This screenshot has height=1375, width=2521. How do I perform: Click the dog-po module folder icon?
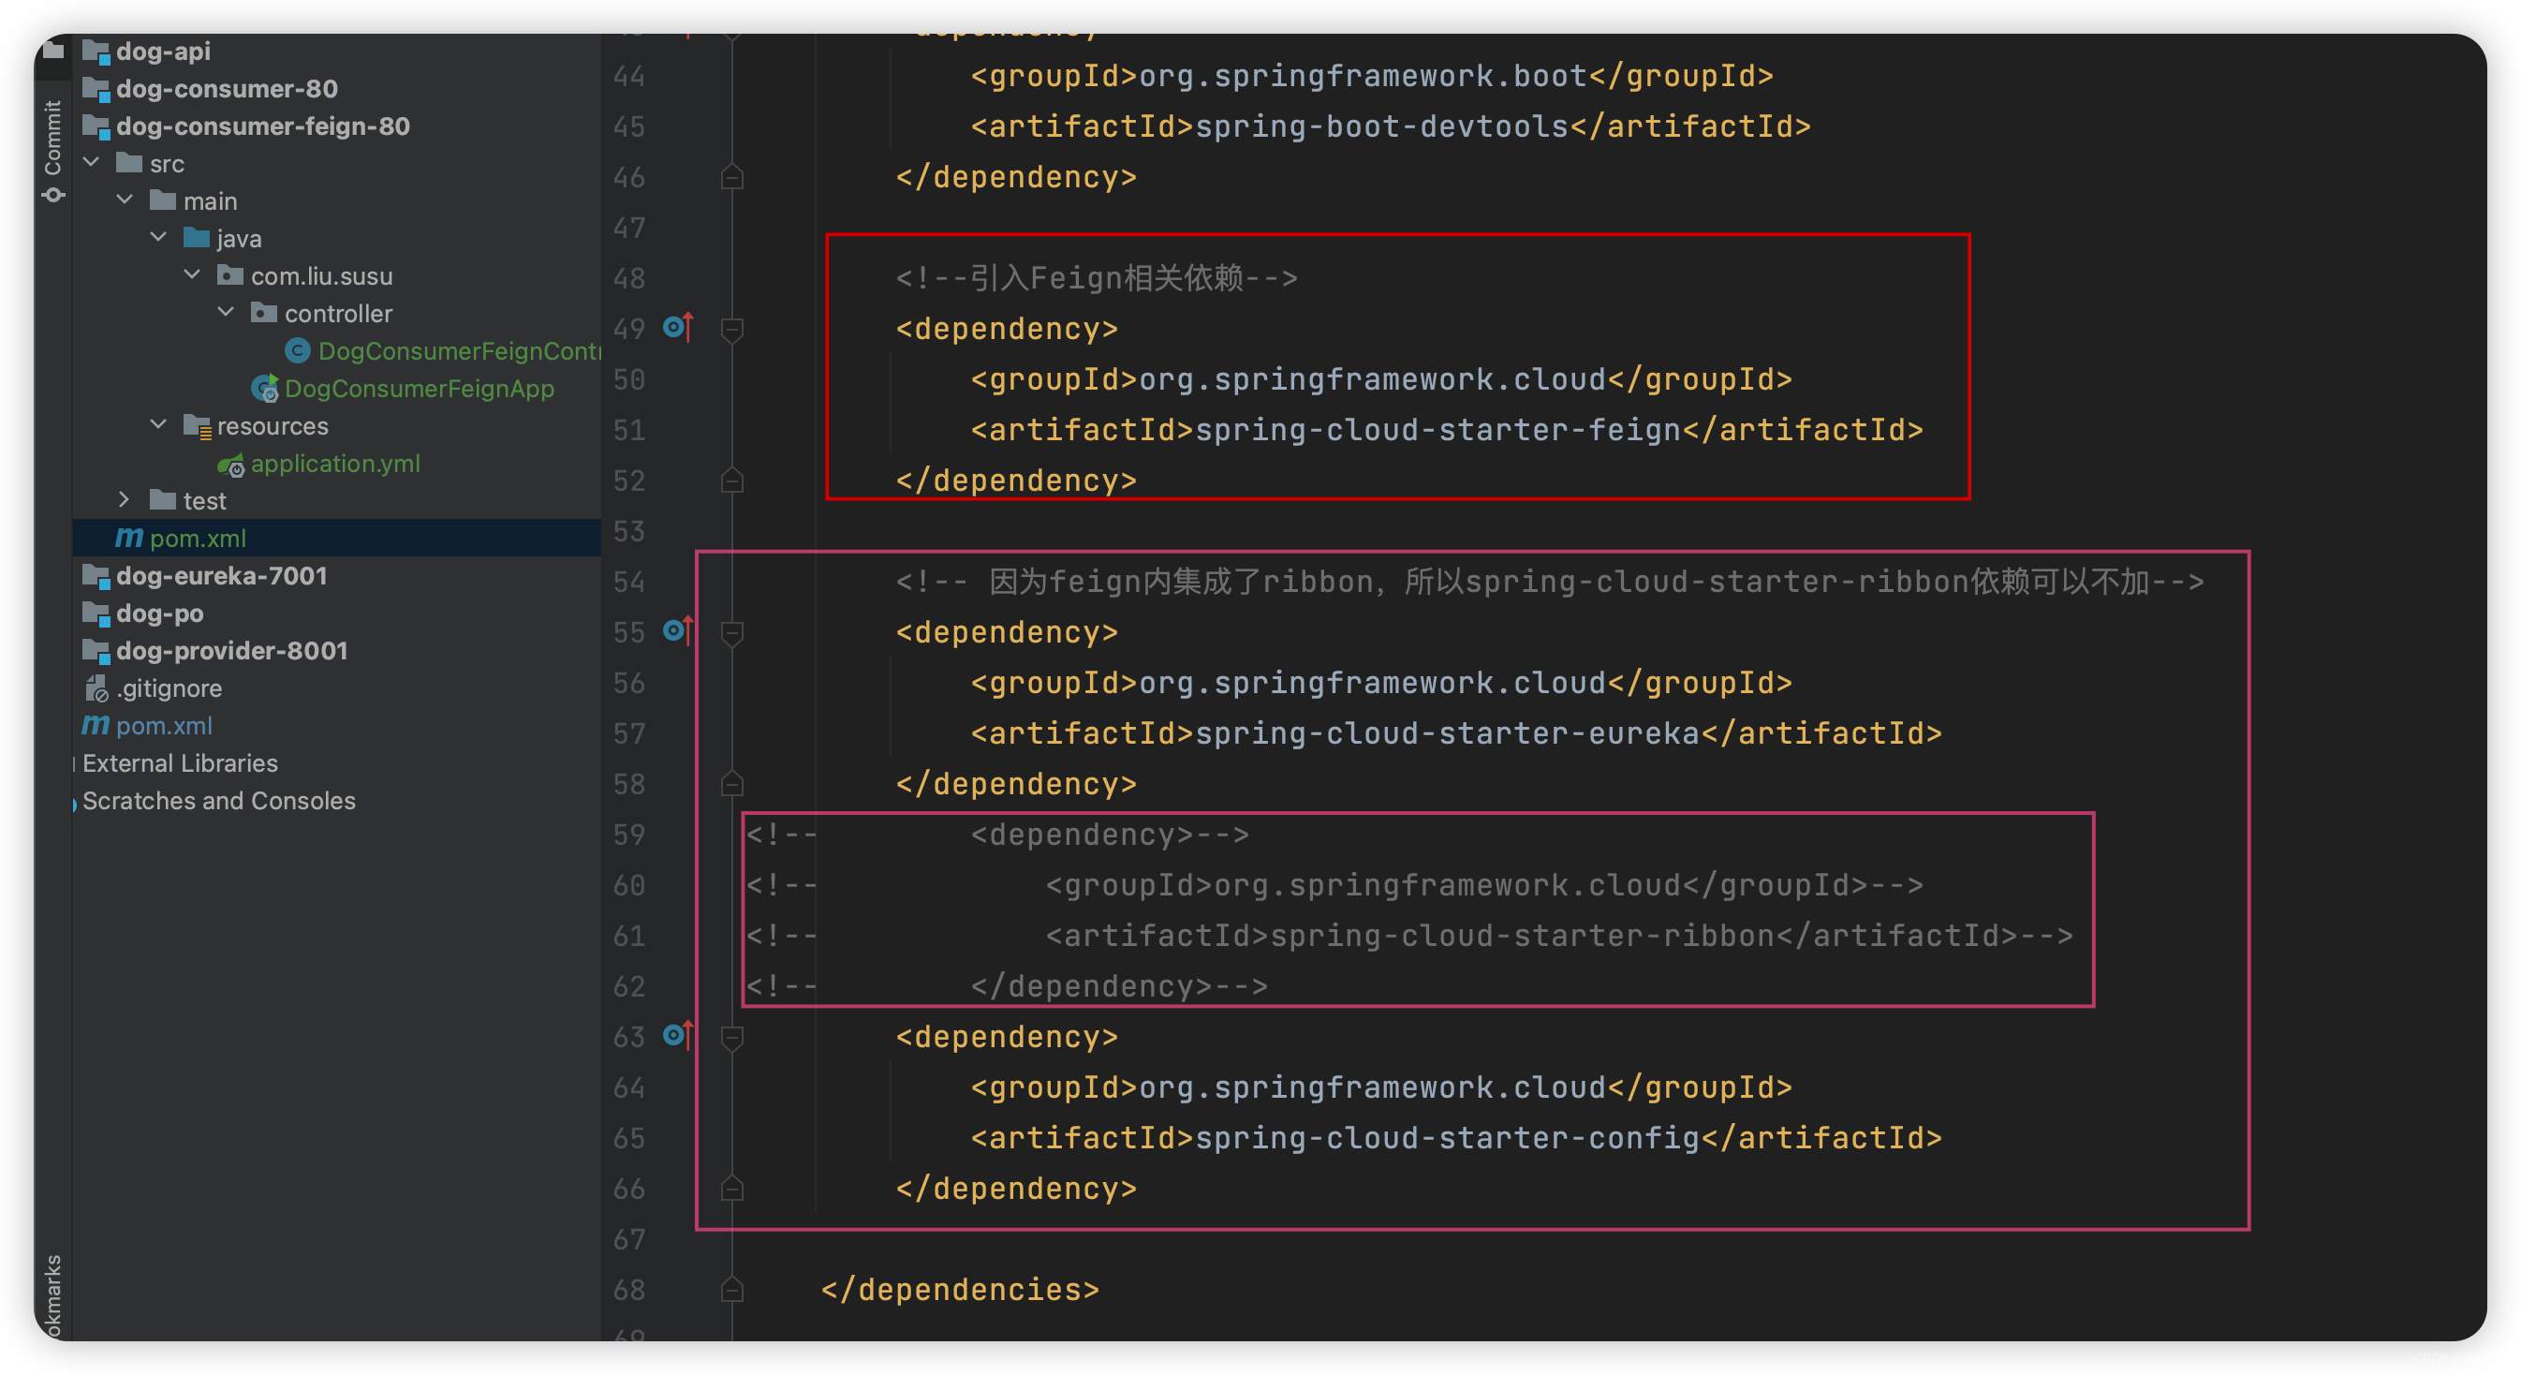(x=96, y=614)
